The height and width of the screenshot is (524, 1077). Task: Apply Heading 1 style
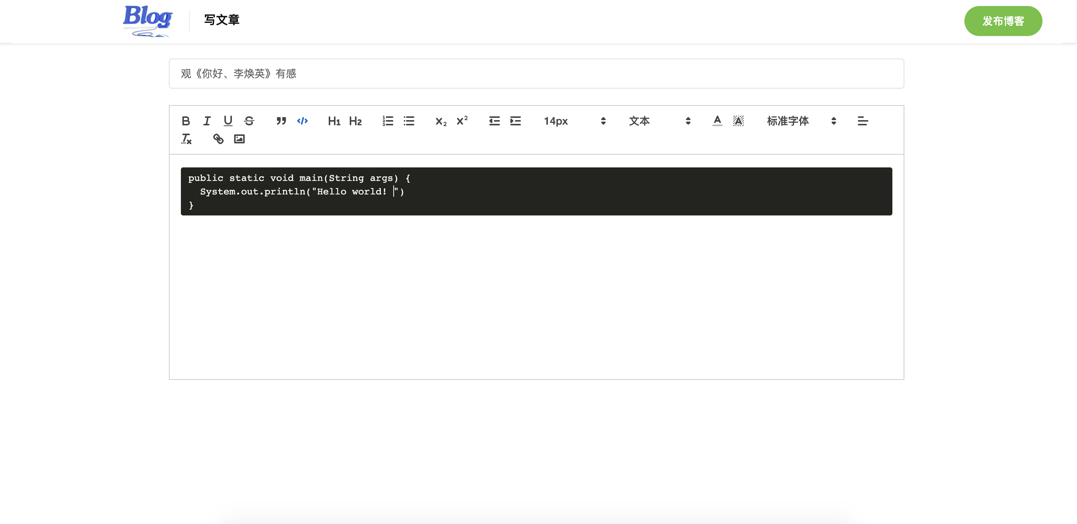334,121
